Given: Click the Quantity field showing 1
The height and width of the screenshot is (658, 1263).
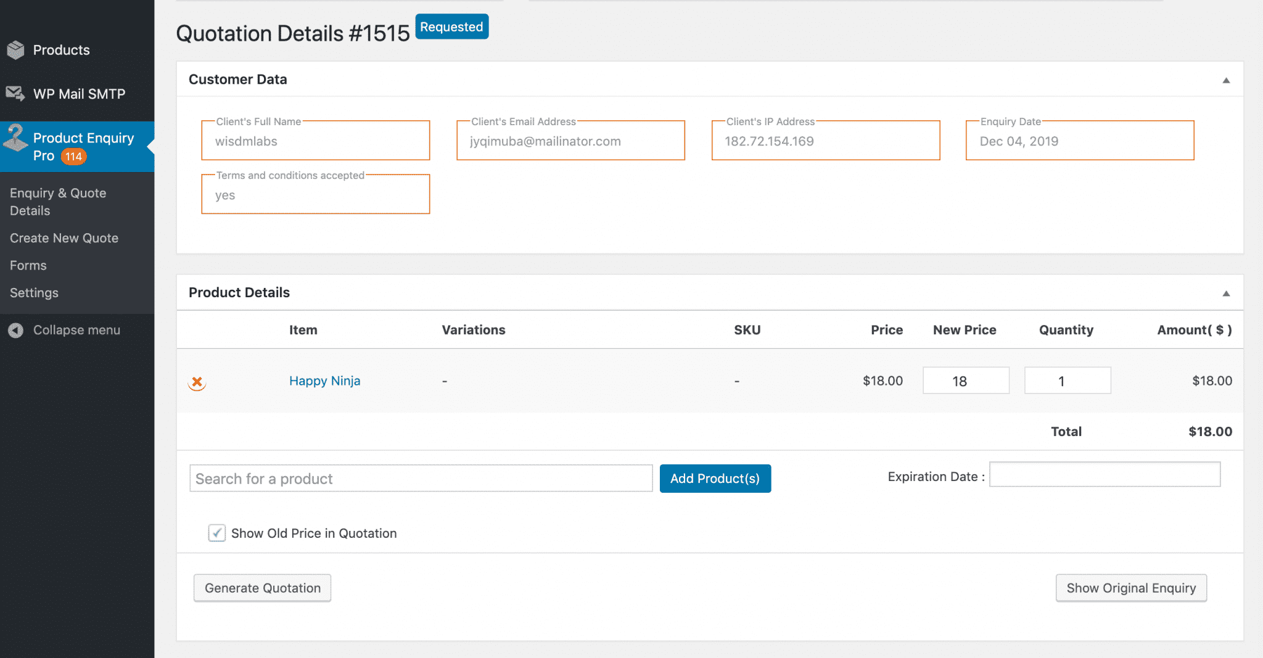Looking at the screenshot, I should click(x=1068, y=380).
